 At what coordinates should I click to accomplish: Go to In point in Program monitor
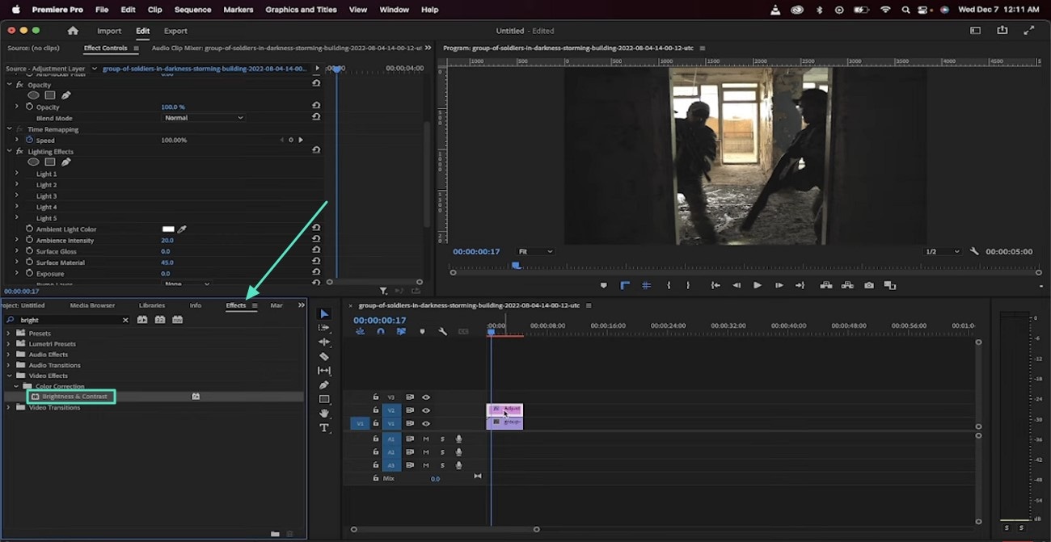point(715,285)
